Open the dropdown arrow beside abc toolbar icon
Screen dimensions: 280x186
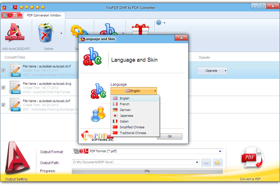123,33
